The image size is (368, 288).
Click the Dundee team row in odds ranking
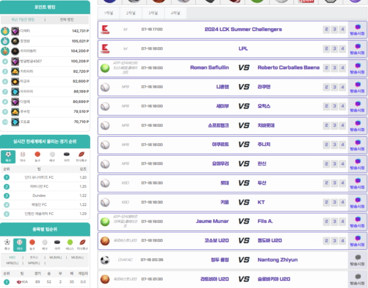[45, 195]
